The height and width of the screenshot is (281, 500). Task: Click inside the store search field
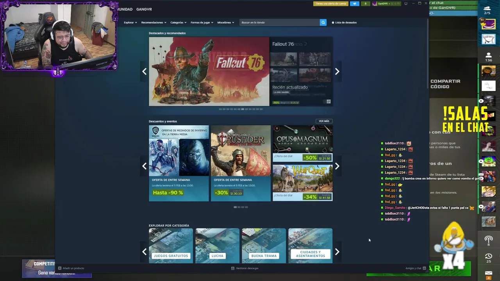pyautogui.click(x=280, y=22)
